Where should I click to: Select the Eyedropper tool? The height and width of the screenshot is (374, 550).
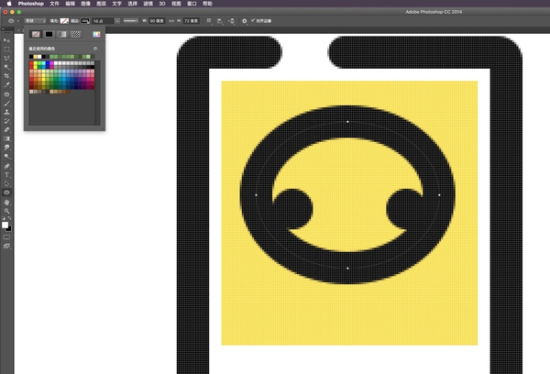(6, 85)
